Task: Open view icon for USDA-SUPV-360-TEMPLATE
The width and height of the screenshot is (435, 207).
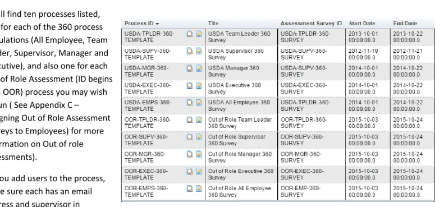Action: (x=190, y=51)
